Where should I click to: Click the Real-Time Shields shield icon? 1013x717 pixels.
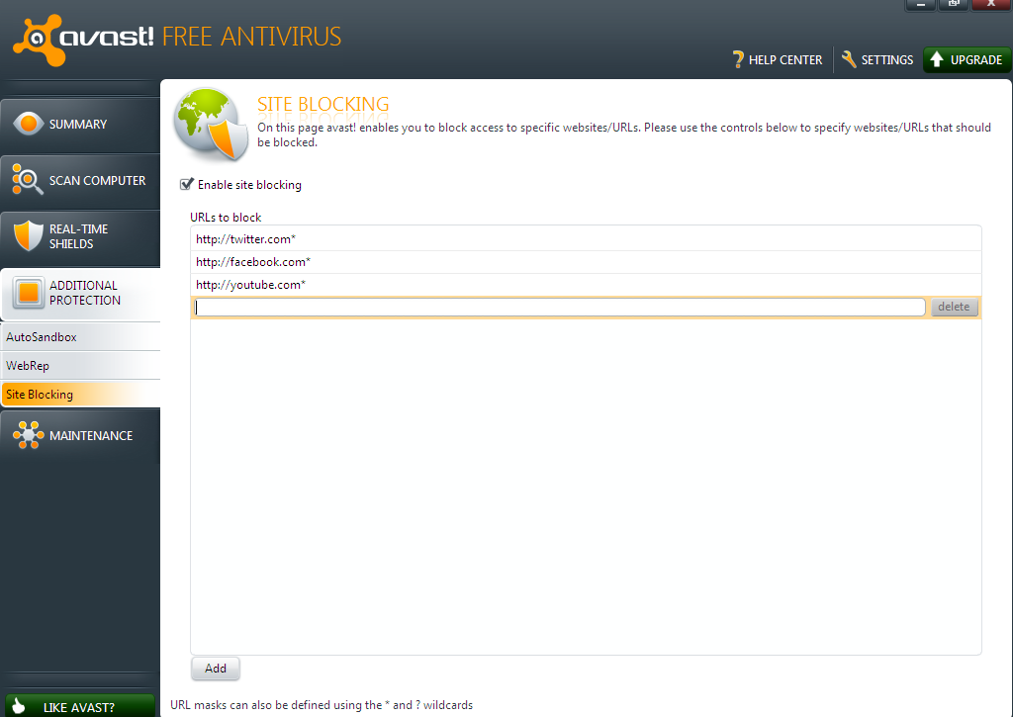[28, 235]
